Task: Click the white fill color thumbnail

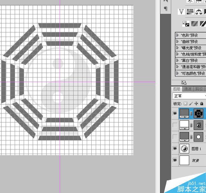Action: point(184,125)
